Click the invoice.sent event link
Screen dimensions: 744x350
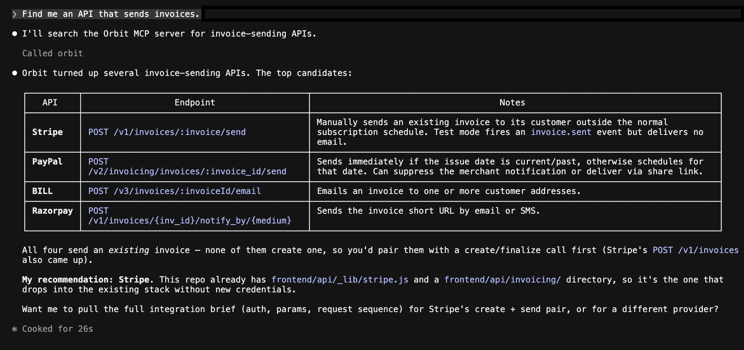coord(561,132)
